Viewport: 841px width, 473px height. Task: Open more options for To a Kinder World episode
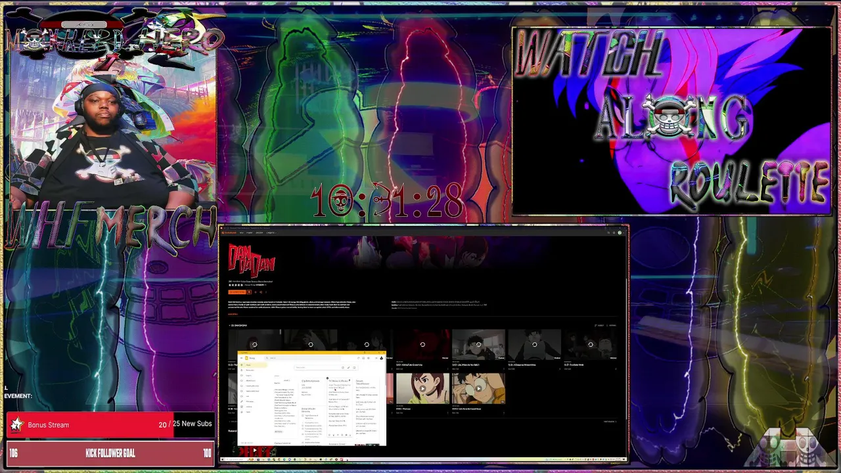click(616, 369)
